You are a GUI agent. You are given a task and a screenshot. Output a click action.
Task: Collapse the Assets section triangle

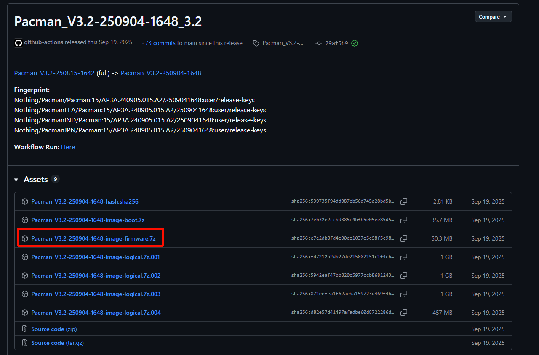(16, 180)
